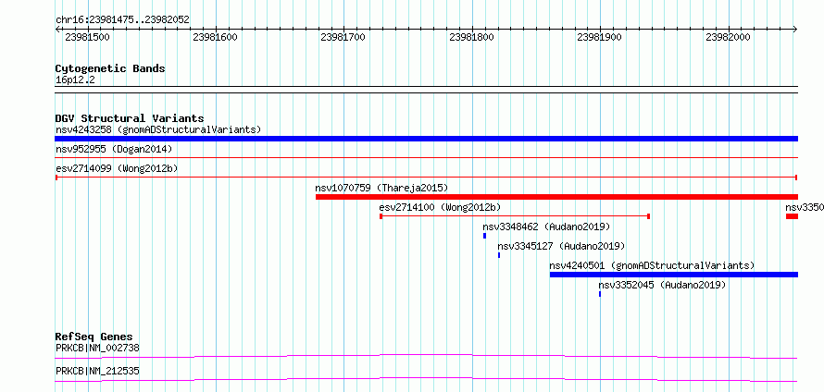Click ruler position 23981500
Viewport: 824px width, 392px height.
[87, 37]
